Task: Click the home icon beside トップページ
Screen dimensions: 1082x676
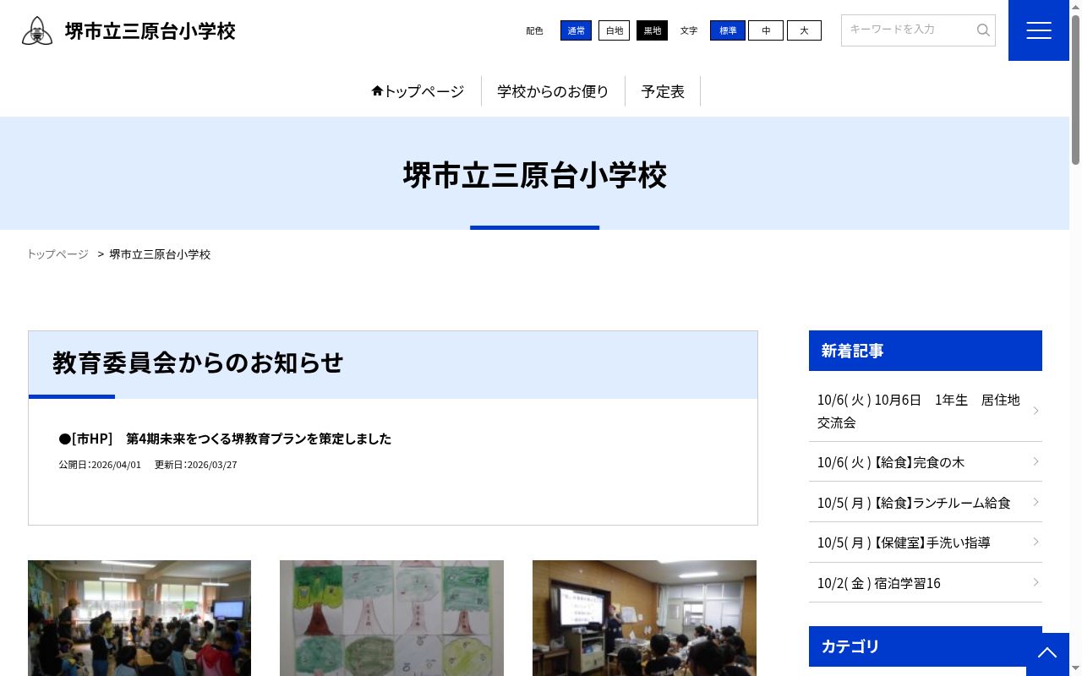Action: coord(377,90)
